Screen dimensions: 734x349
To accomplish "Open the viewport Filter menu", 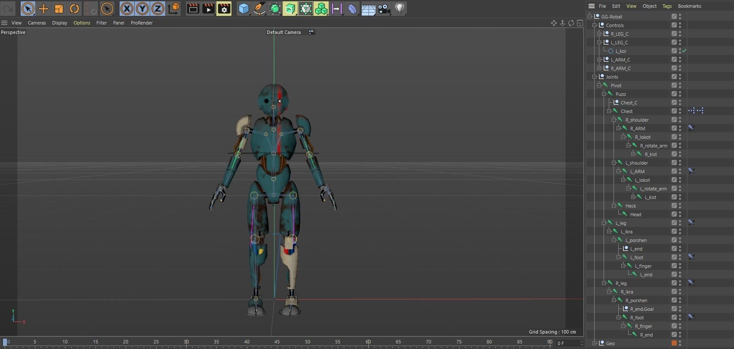I will point(102,23).
